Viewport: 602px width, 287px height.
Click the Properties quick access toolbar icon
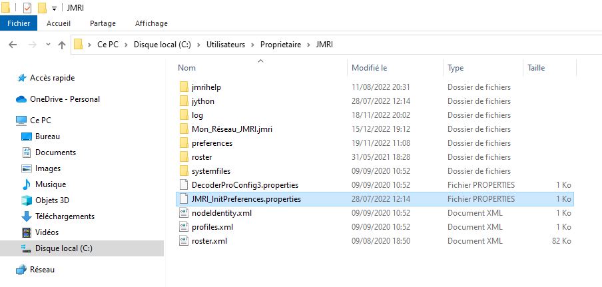click(27, 8)
